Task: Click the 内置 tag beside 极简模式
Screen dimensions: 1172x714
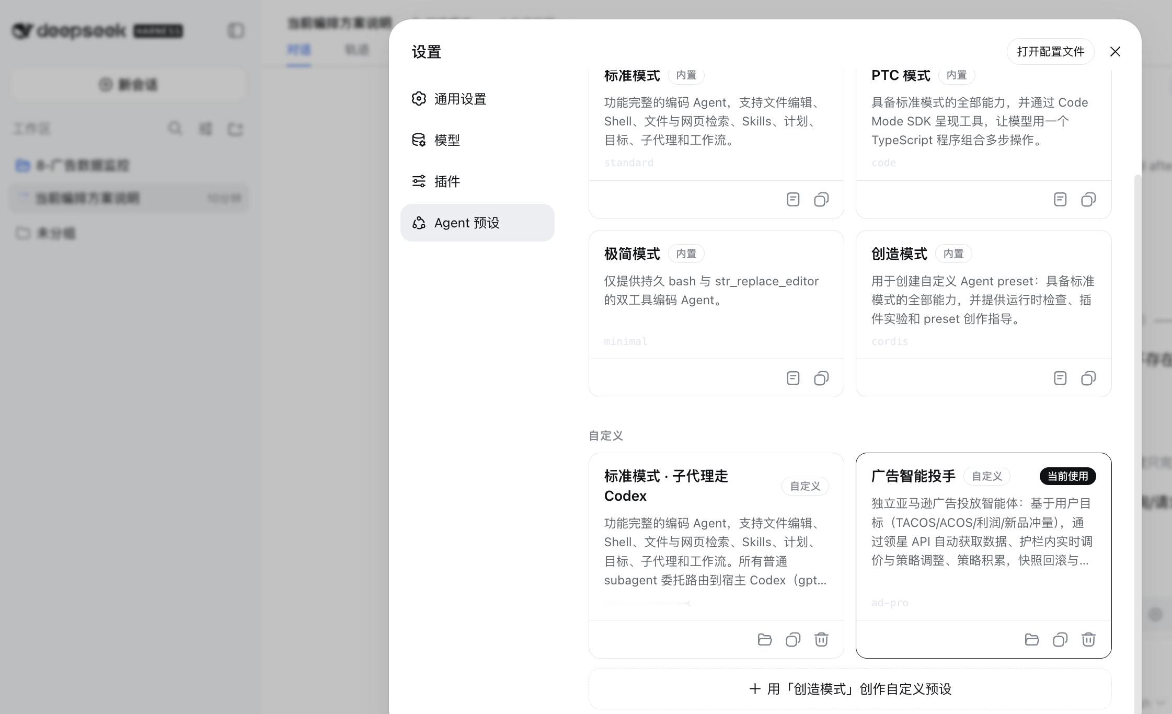Action: [686, 254]
